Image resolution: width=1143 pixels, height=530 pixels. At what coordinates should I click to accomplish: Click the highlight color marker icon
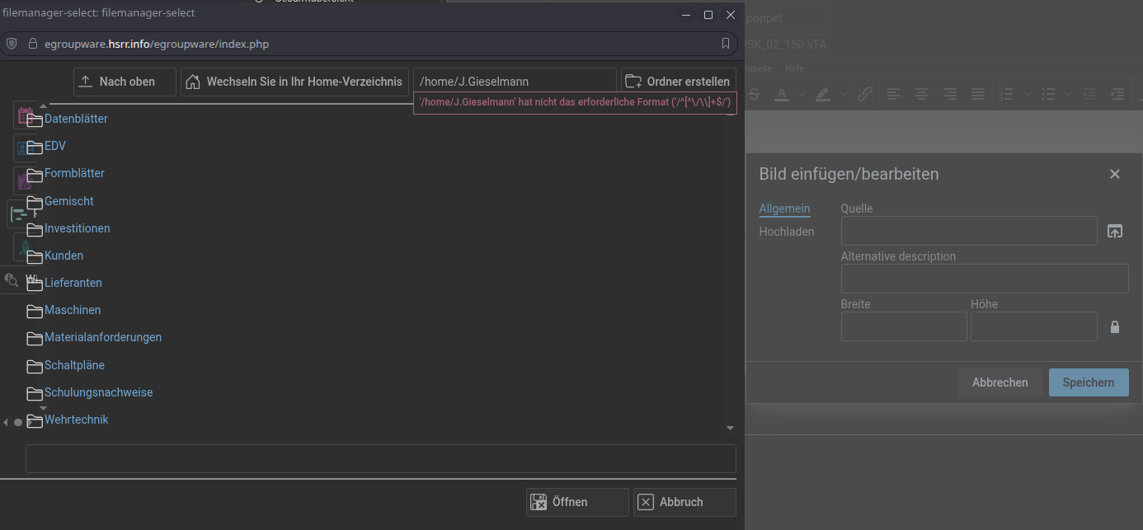point(822,94)
